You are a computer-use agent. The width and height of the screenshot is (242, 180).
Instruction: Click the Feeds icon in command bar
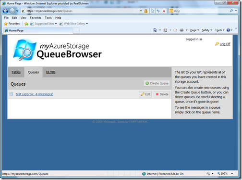[165, 30]
